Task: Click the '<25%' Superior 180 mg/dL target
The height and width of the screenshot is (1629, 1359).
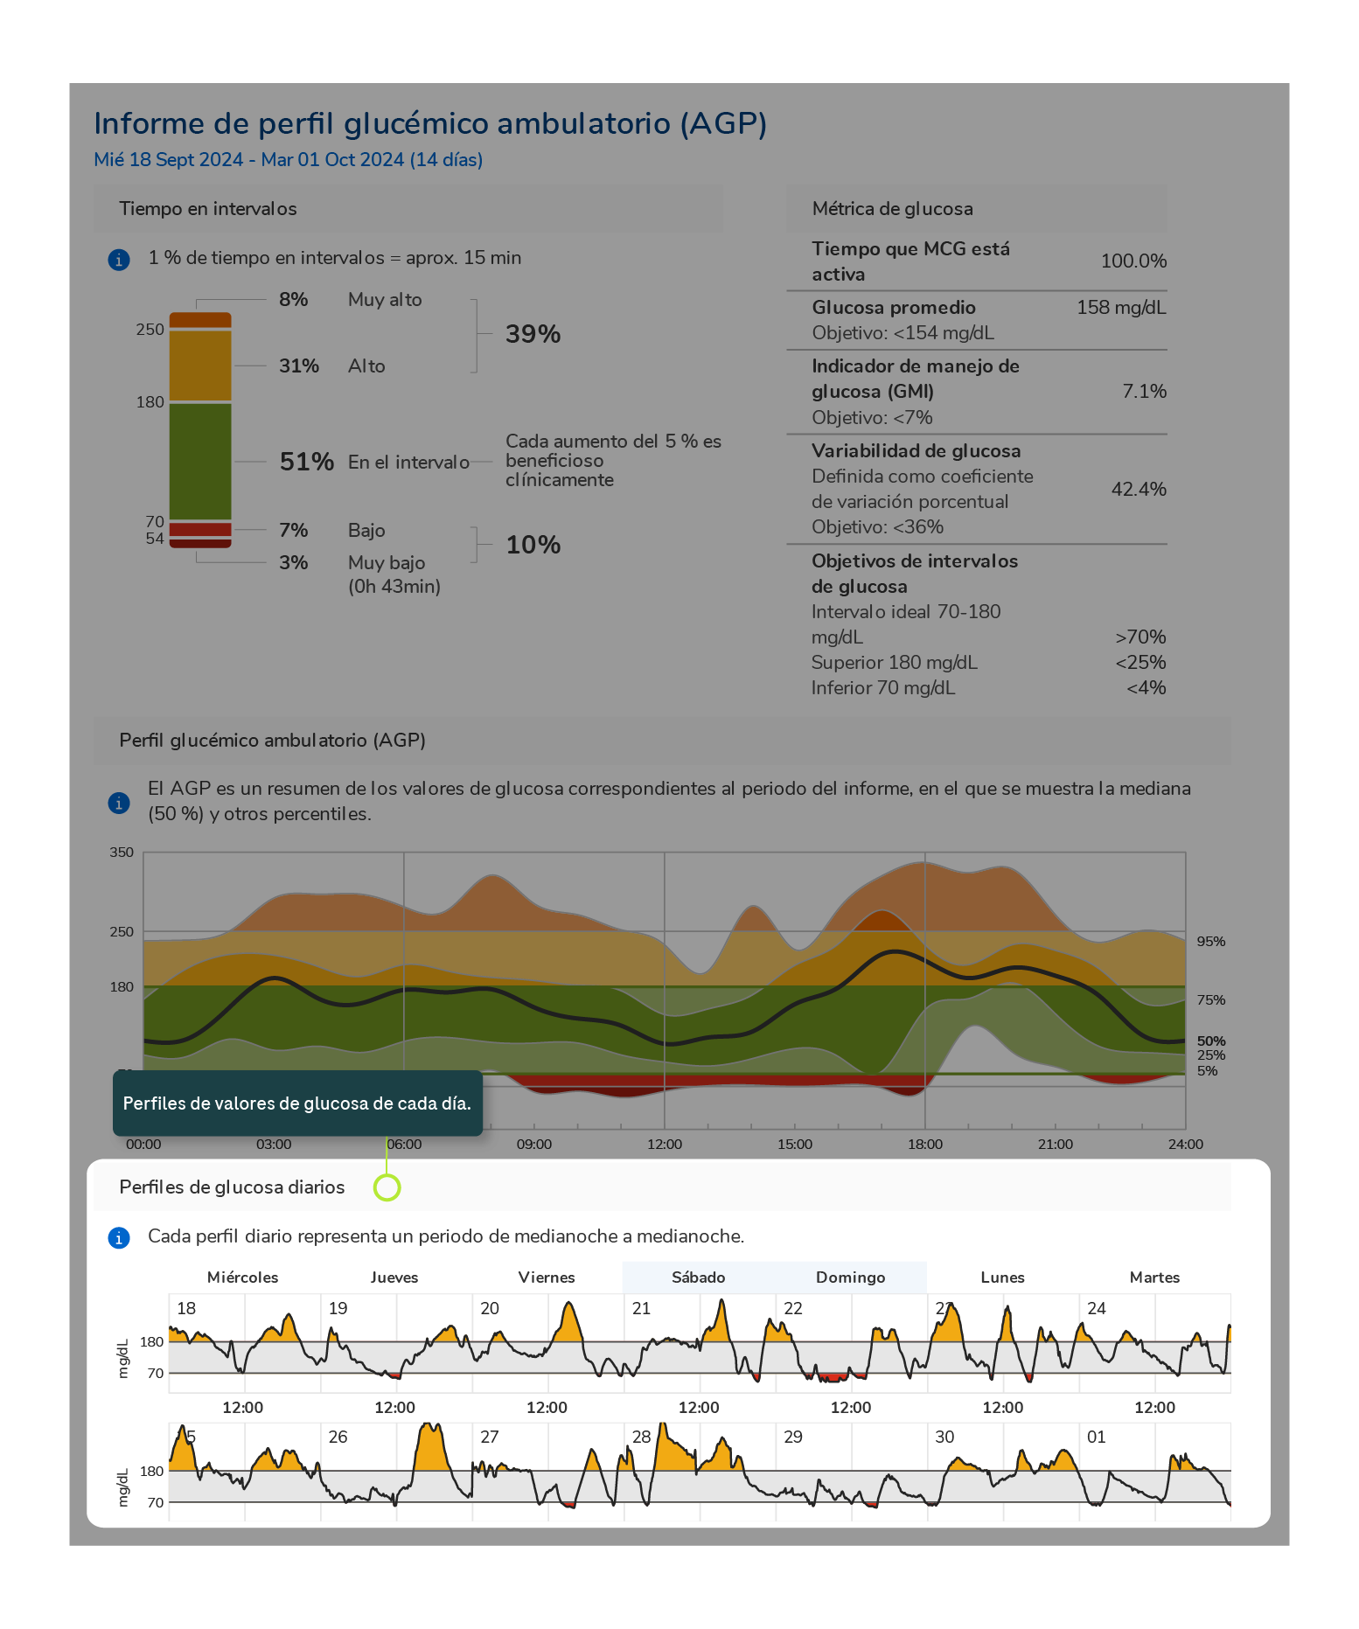Action: (1140, 663)
